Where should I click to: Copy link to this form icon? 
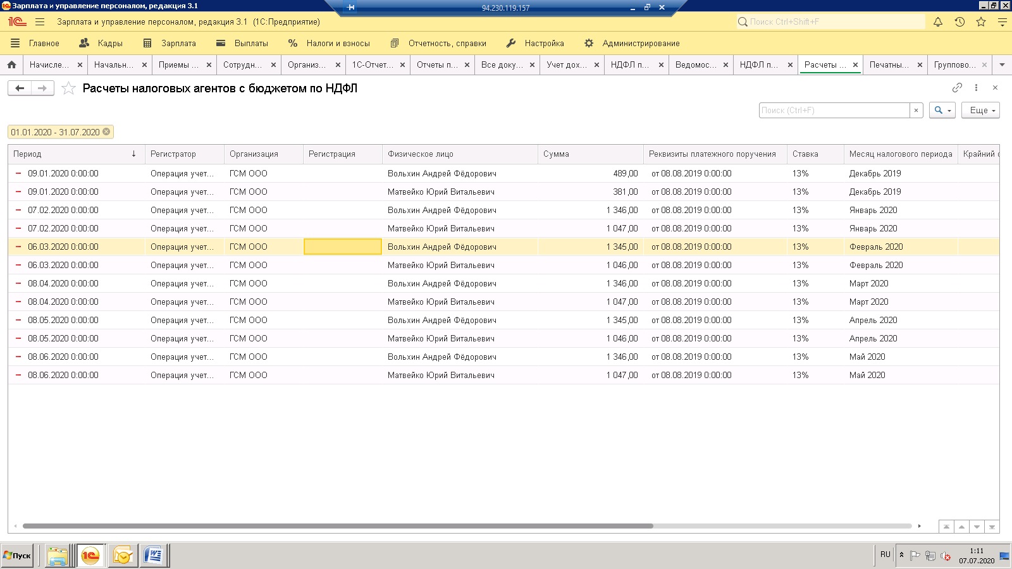click(x=957, y=87)
